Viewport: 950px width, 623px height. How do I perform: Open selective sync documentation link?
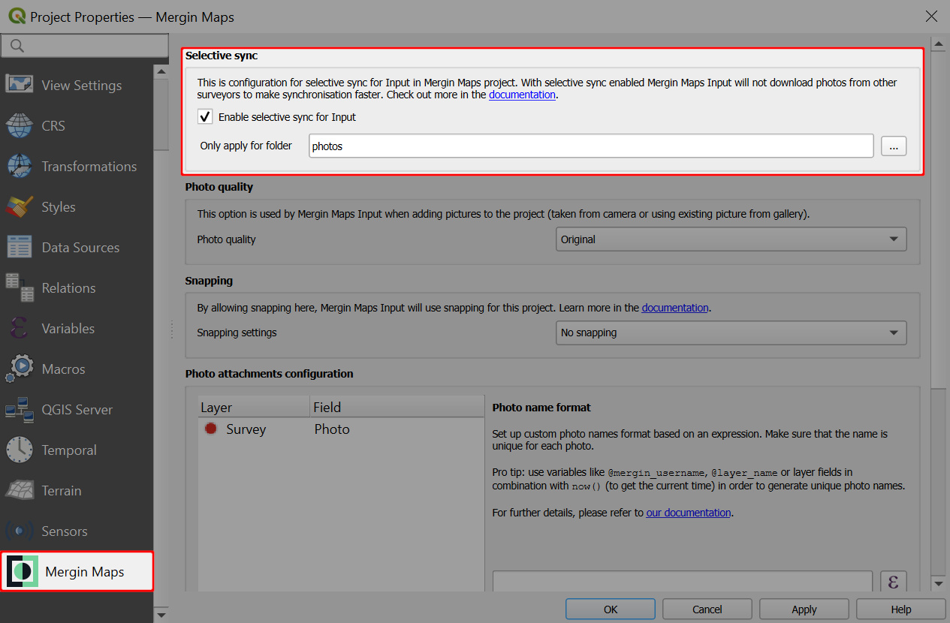pyautogui.click(x=522, y=95)
